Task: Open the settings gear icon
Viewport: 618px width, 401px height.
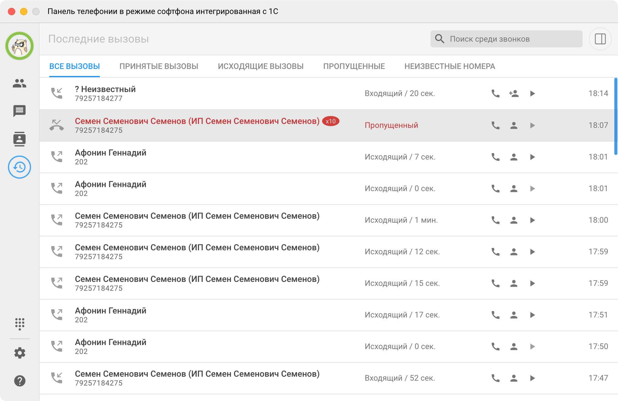Action: coord(19,353)
